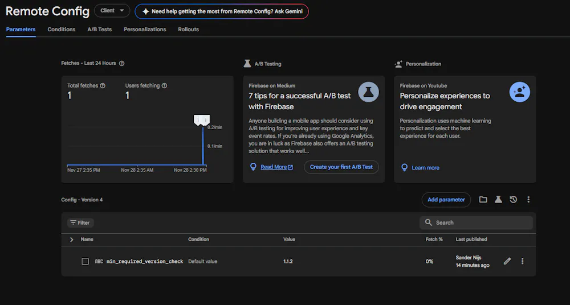This screenshot has height=305, width=570.
Task: Switch to the Conditions tab
Action: coord(62,30)
